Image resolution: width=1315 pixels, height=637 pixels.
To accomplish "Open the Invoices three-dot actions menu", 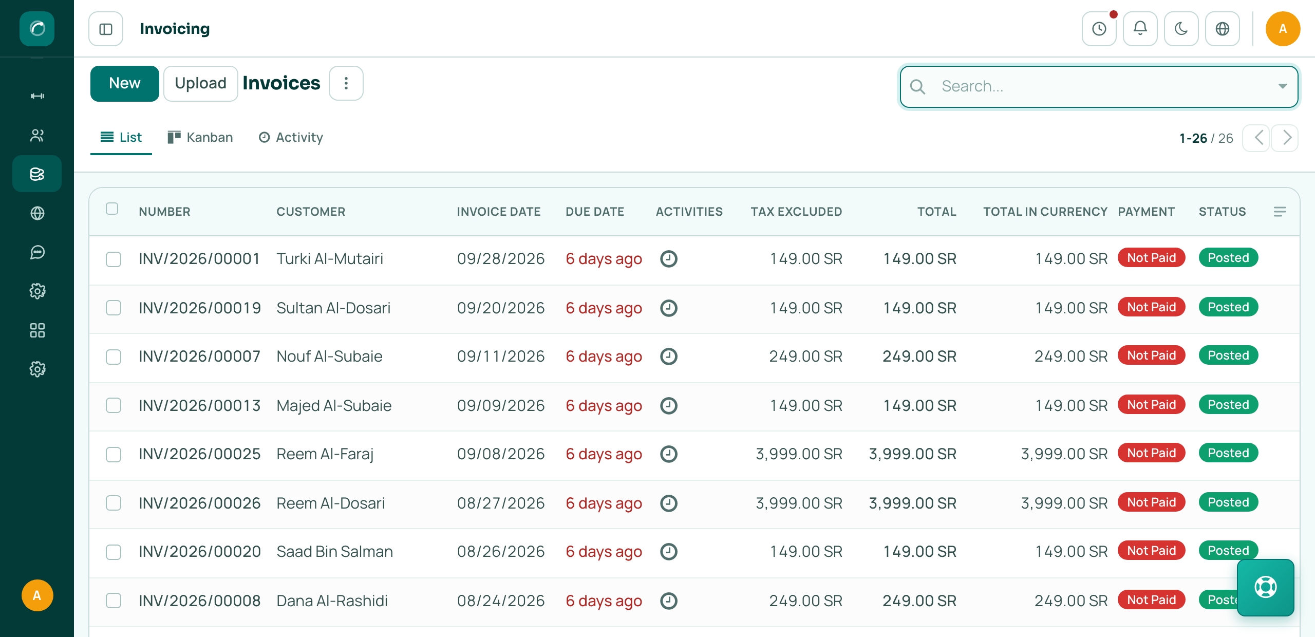I will [x=346, y=83].
